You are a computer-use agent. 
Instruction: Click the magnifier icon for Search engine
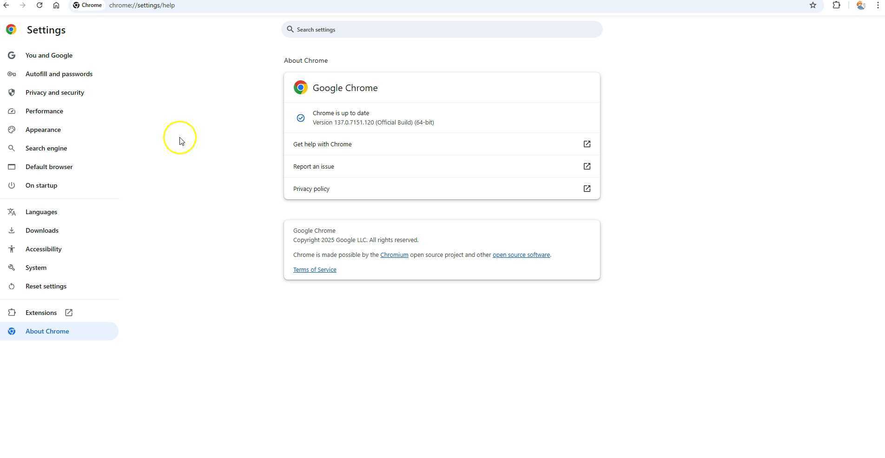pos(12,148)
